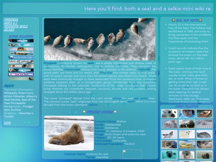
Task: Click the stamp of seal on striped deck
Action: tap(204, 124)
